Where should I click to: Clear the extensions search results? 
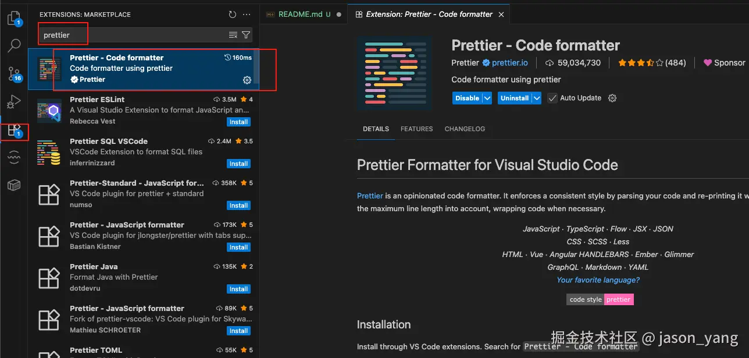tap(233, 35)
